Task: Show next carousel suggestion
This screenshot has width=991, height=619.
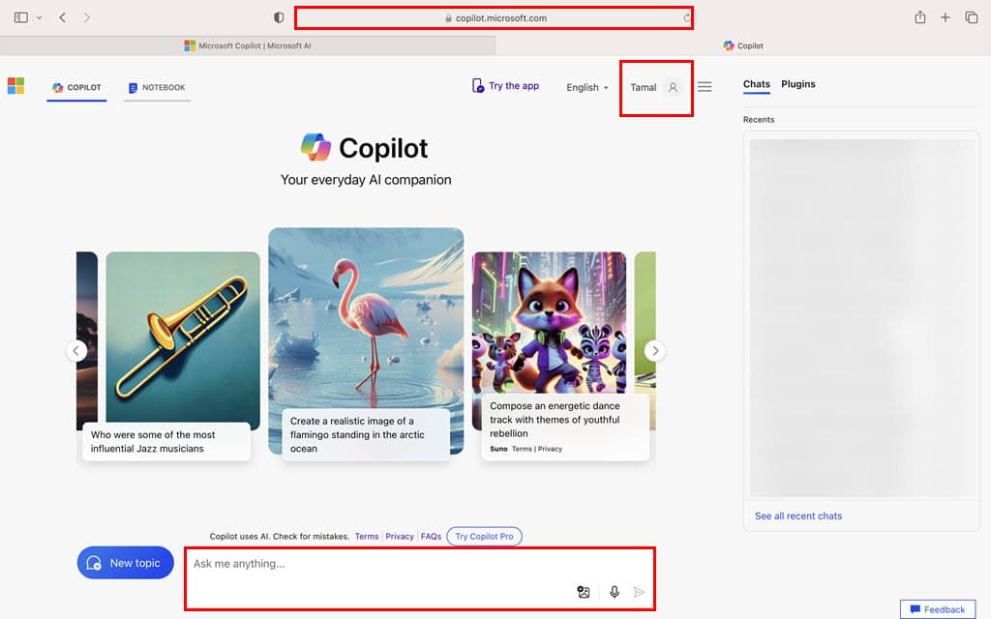Action: 655,350
